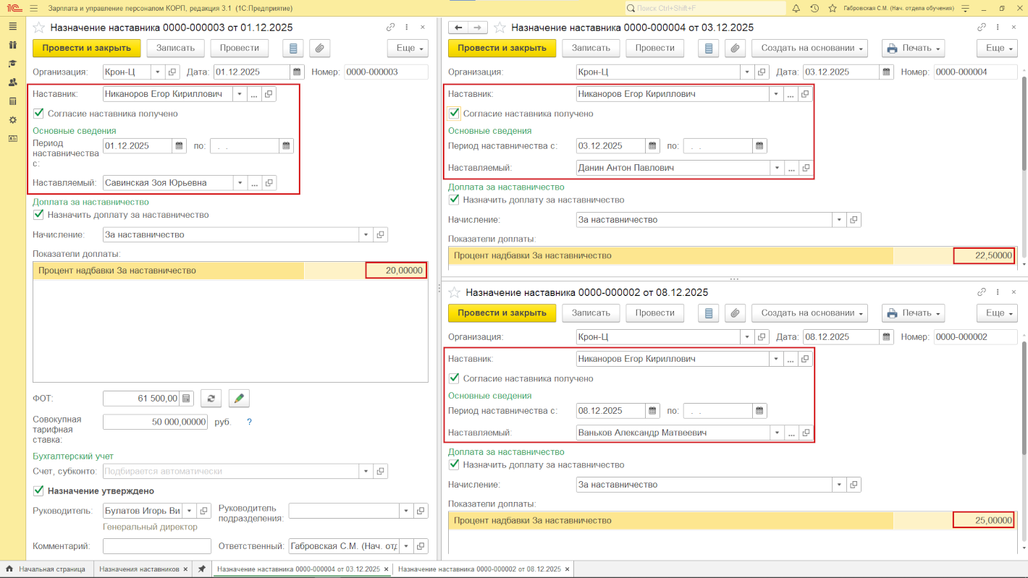Open notifications bell icon in top bar
1028x578 pixels.
796,9
